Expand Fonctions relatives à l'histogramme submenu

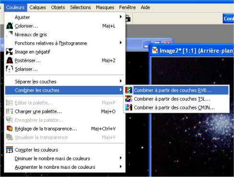pos(121,43)
